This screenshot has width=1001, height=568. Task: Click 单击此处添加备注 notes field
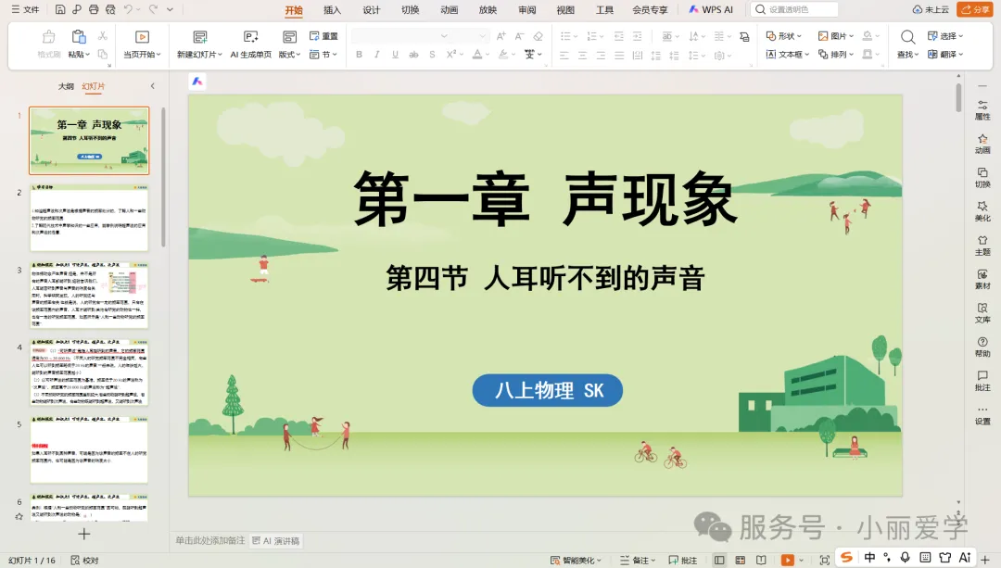pyautogui.click(x=210, y=540)
